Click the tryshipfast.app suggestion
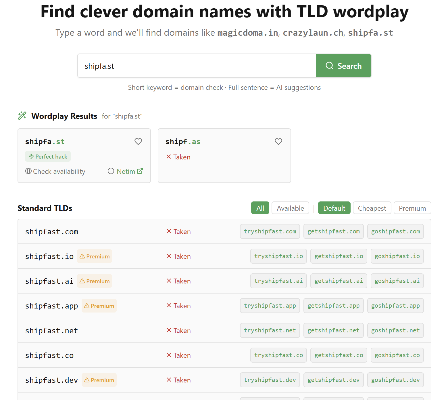This screenshot has height=400, width=448. tap(270, 306)
